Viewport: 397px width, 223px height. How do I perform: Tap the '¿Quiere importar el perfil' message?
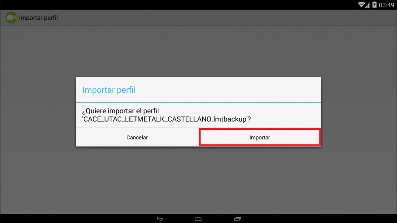coord(121,111)
